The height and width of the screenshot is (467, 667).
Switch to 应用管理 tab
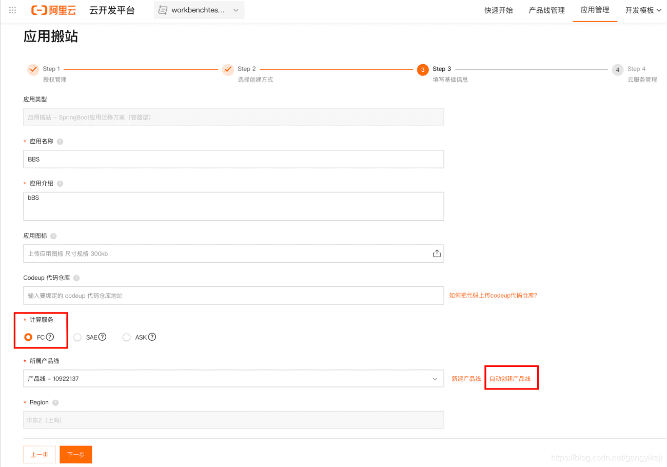pyautogui.click(x=595, y=10)
